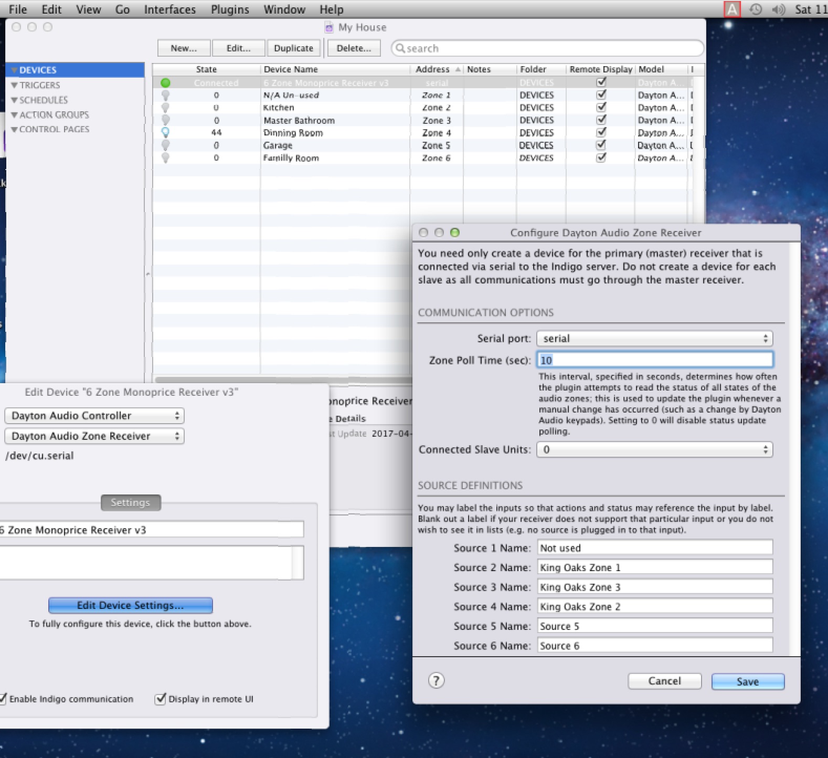Toggle Remote Display checkbox for Kitchen
Viewport: 828px width, 758px height.
pyautogui.click(x=601, y=107)
